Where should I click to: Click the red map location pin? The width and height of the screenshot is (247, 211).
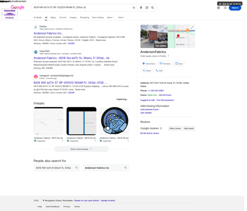tap(178, 36)
